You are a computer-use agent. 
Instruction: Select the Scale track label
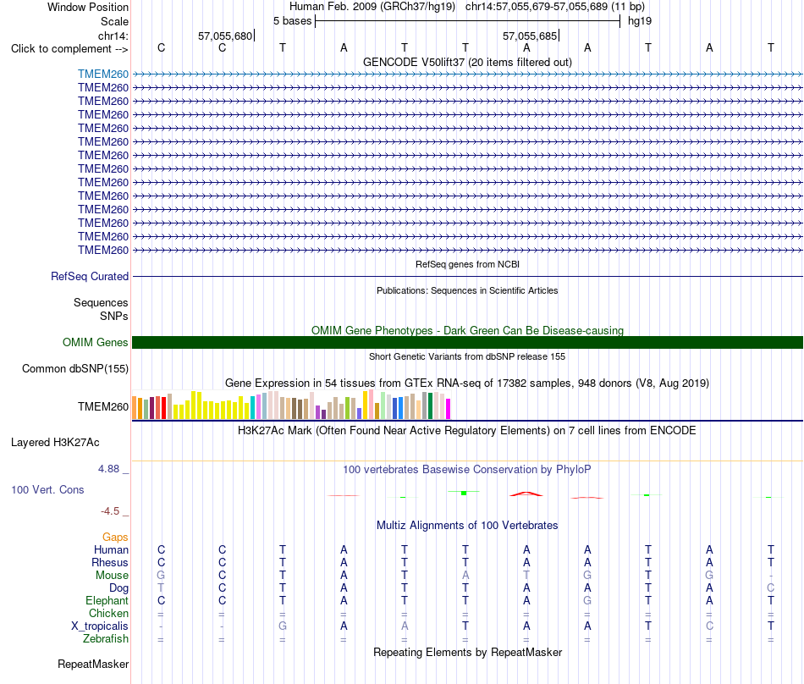tap(114, 21)
